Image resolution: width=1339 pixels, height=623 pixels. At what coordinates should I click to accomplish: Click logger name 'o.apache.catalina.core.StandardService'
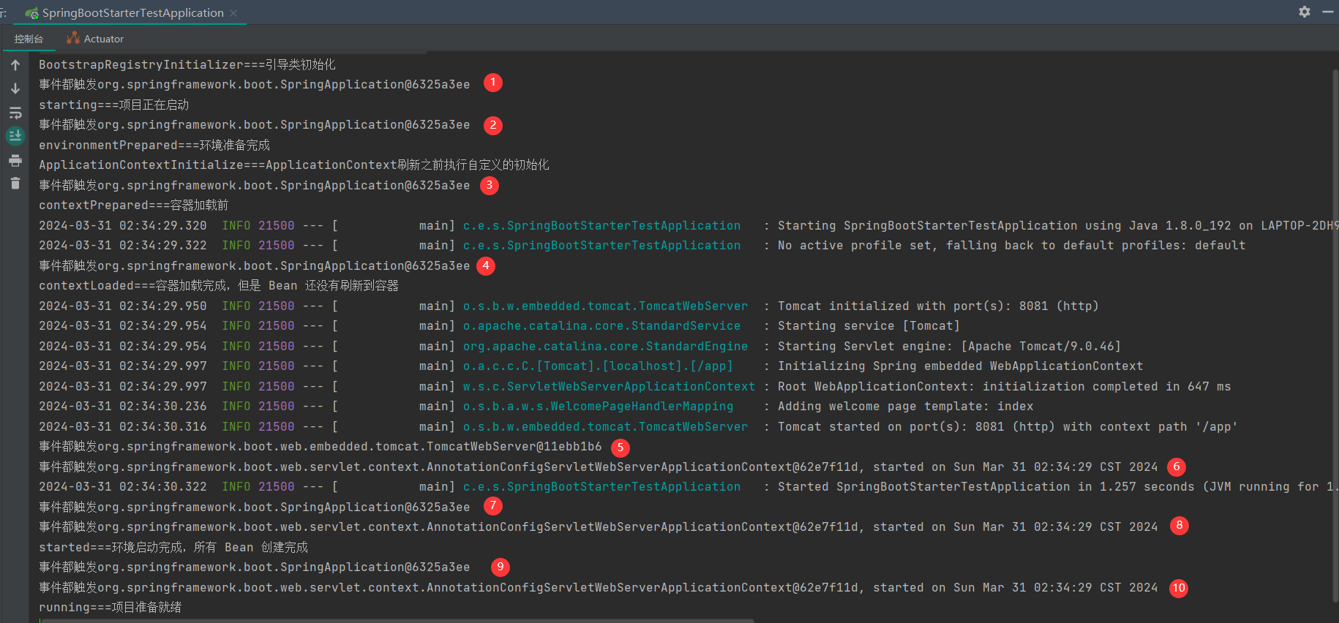[601, 326]
